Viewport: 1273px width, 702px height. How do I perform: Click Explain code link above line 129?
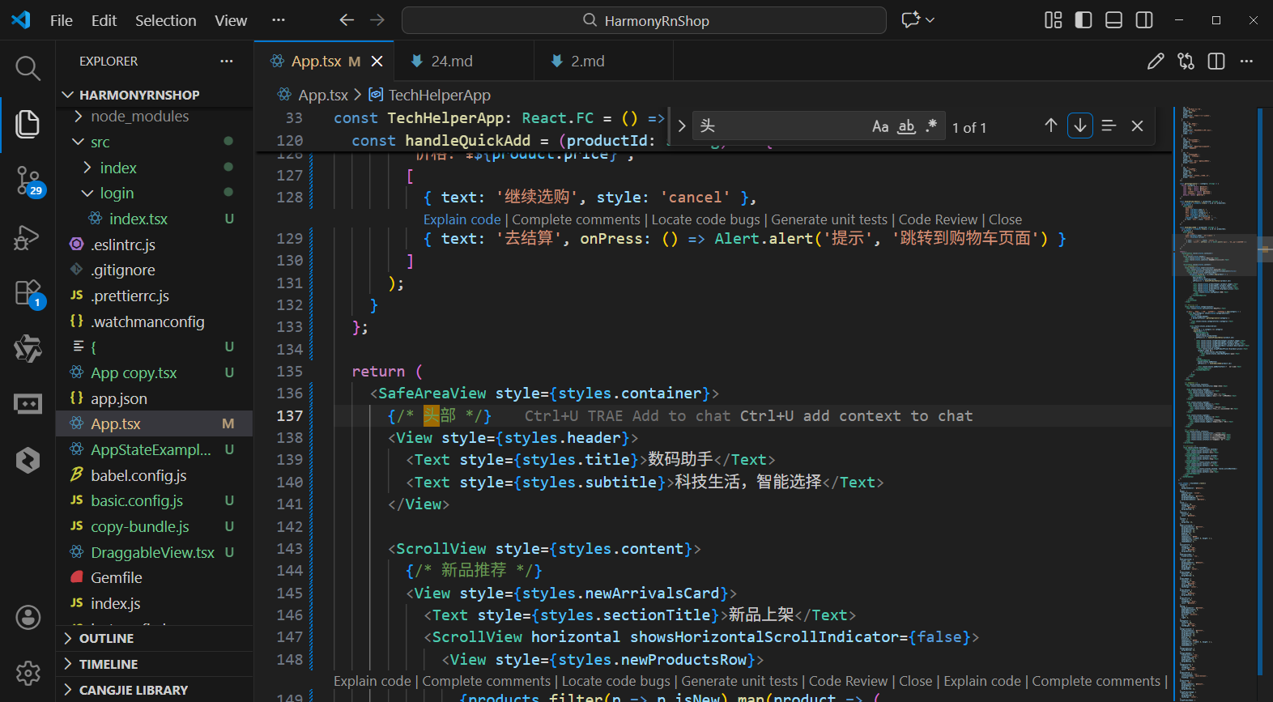pyautogui.click(x=462, y=219)
